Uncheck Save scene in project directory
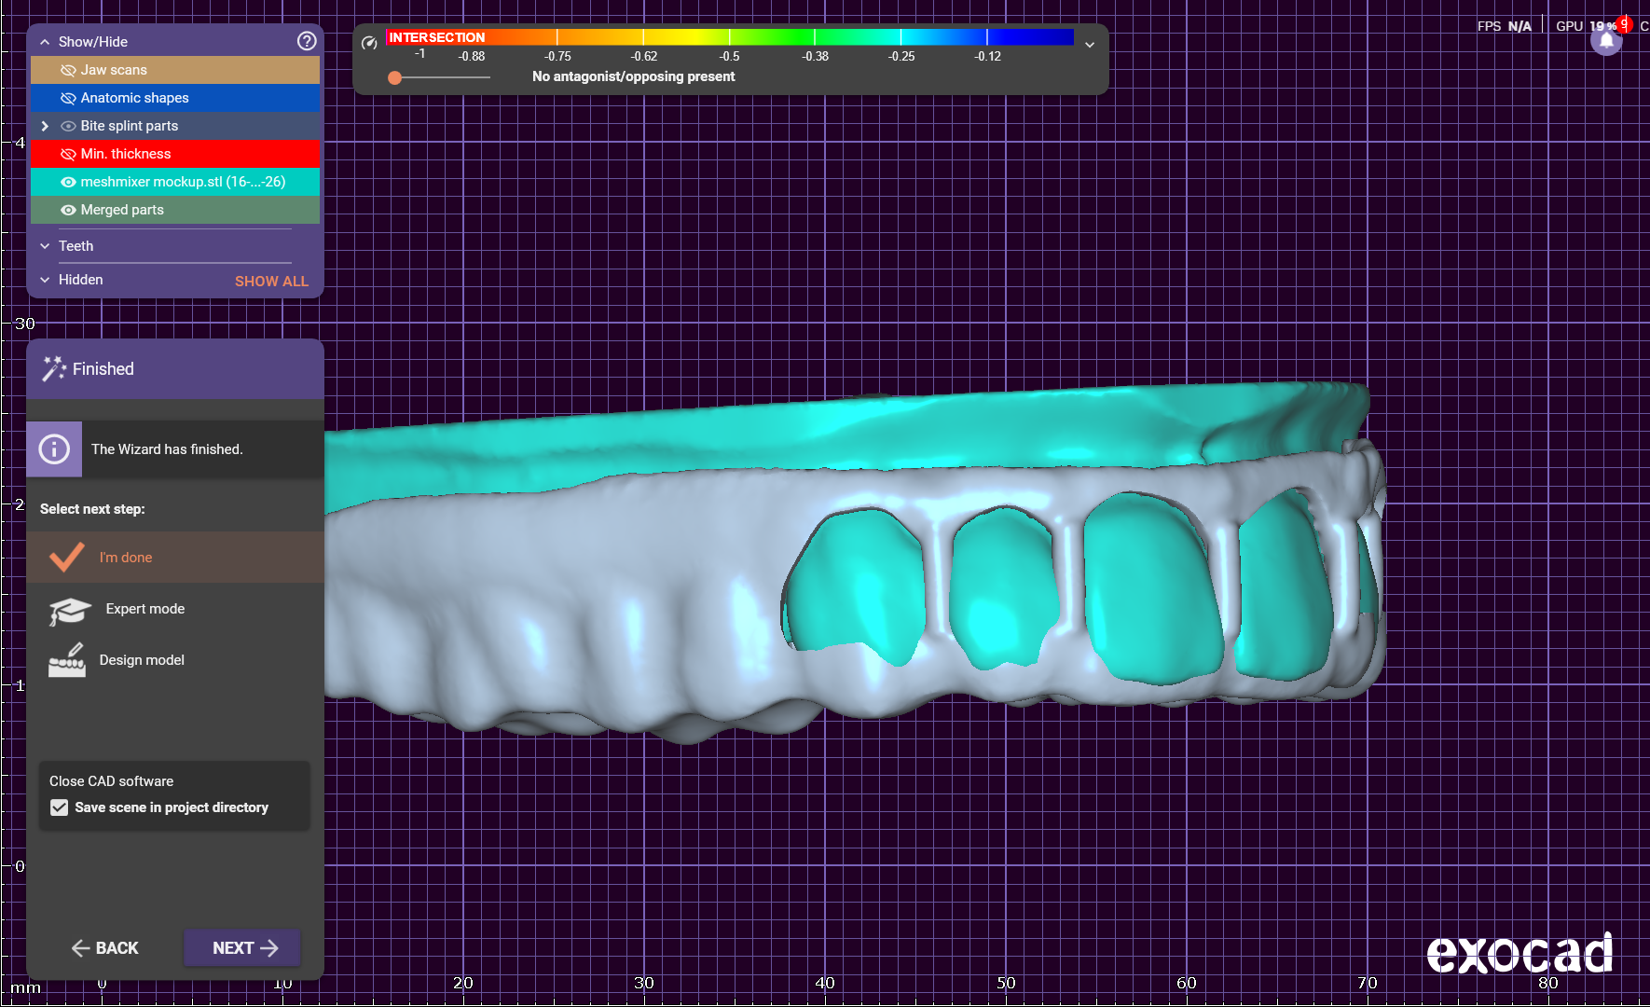Viewport: 1650px width, 1007px height. 60,807
